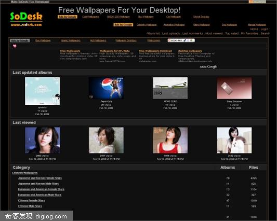Open last viewed photo of woman in red top
Viewport: 277px width, 221px height.
[x=170, y=140]
